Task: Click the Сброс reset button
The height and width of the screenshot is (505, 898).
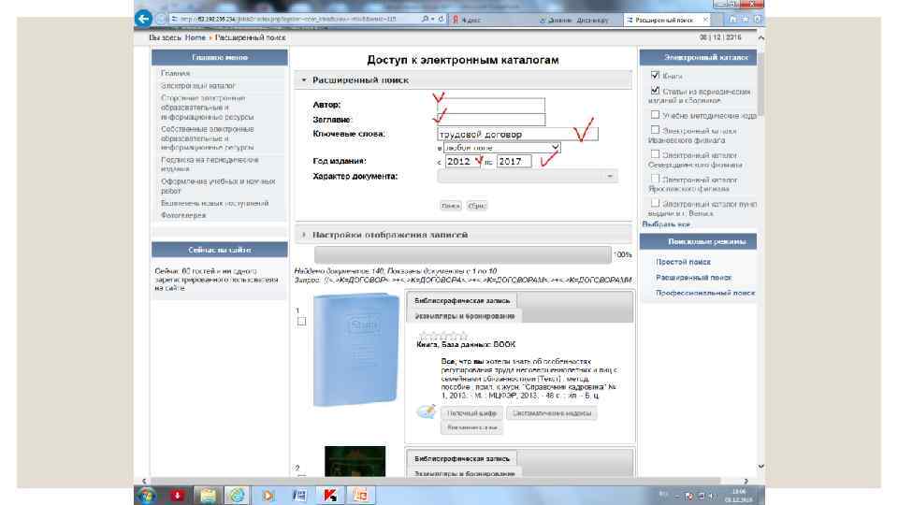Action: click(x=476, y=206)
